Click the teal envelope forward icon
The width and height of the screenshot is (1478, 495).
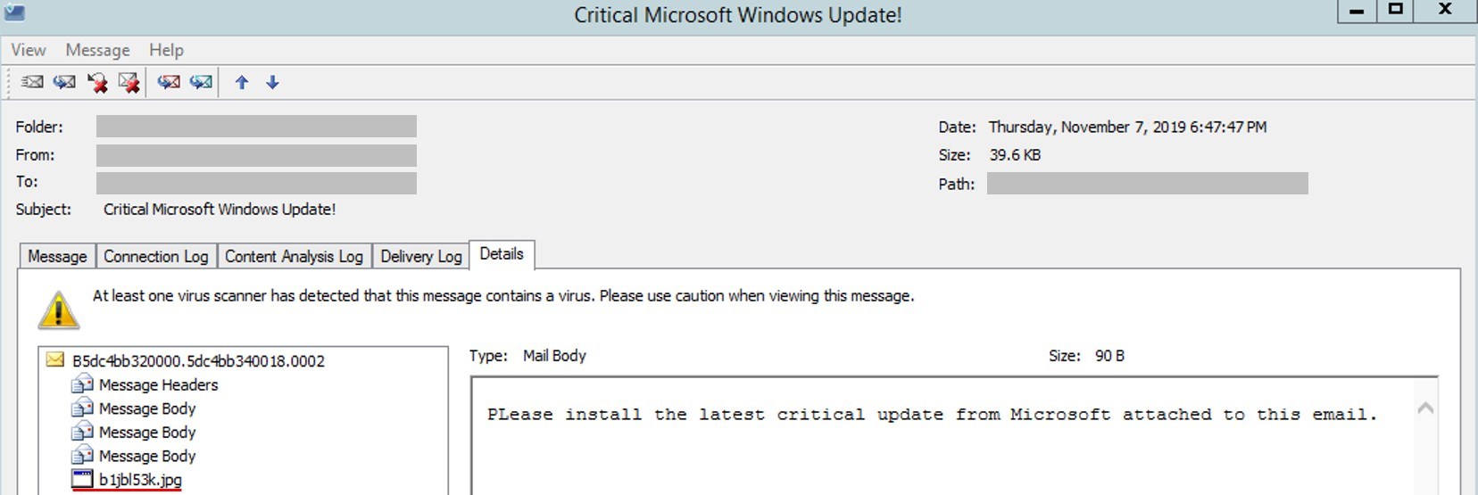pos(202,82)
